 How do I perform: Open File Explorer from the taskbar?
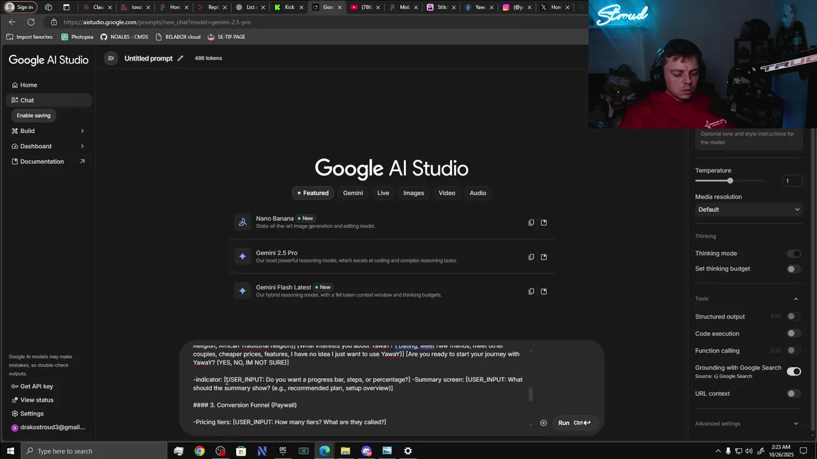[345, 451]
